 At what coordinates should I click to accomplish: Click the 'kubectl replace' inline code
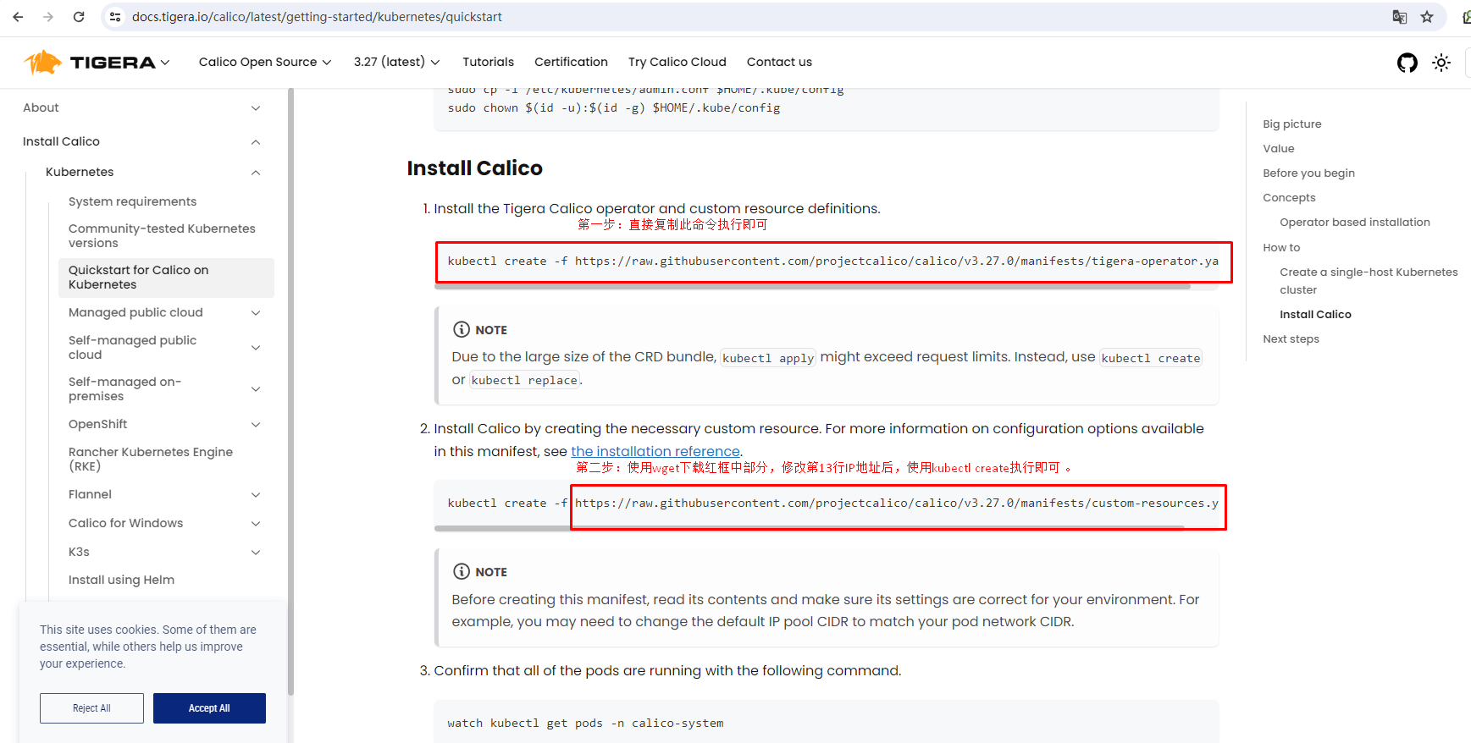(524, 380)
